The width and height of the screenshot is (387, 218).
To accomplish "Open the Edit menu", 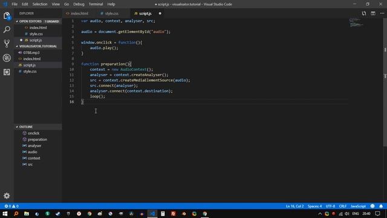I will point(25,4).
